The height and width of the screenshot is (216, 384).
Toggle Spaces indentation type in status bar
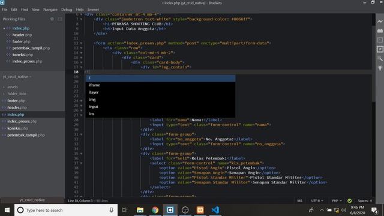click(x=363, y=200)
